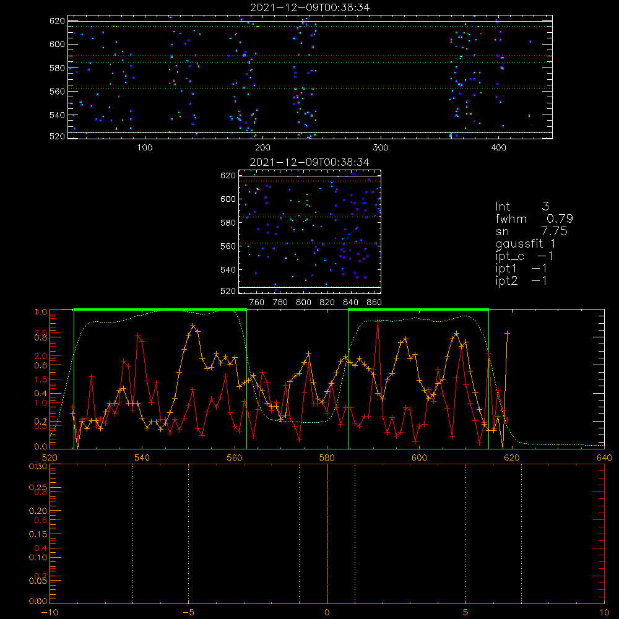Select the "ipt_c -1" readout
This screenshot has height=619, width=619.
[524, 256]
